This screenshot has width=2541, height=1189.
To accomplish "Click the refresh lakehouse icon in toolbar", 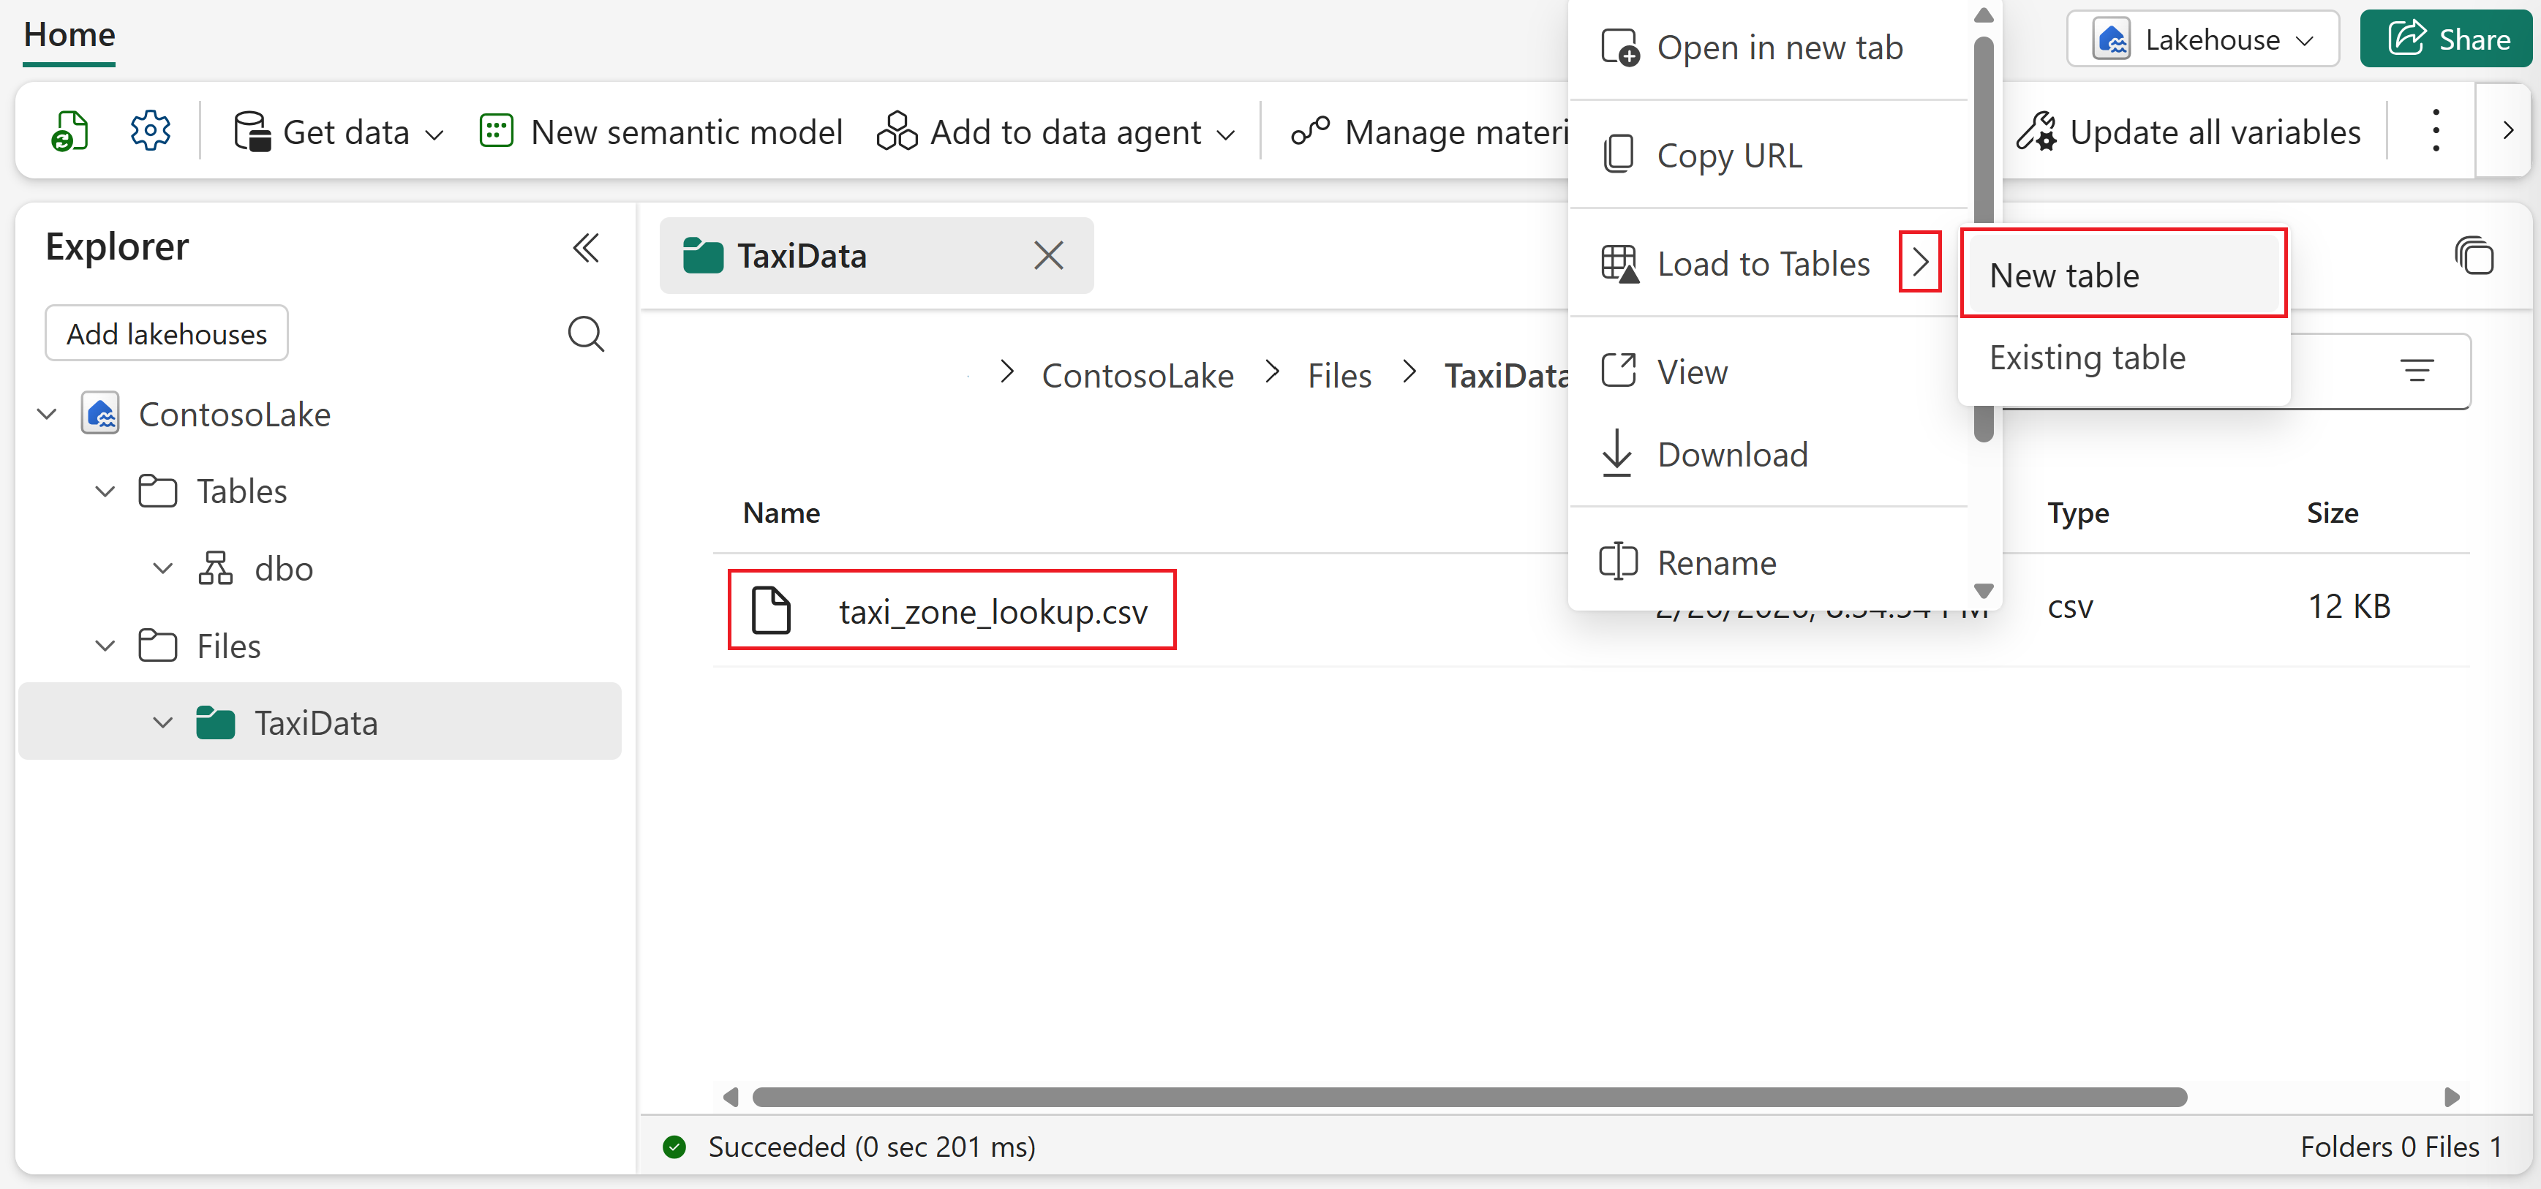I will tap(70, 131).
